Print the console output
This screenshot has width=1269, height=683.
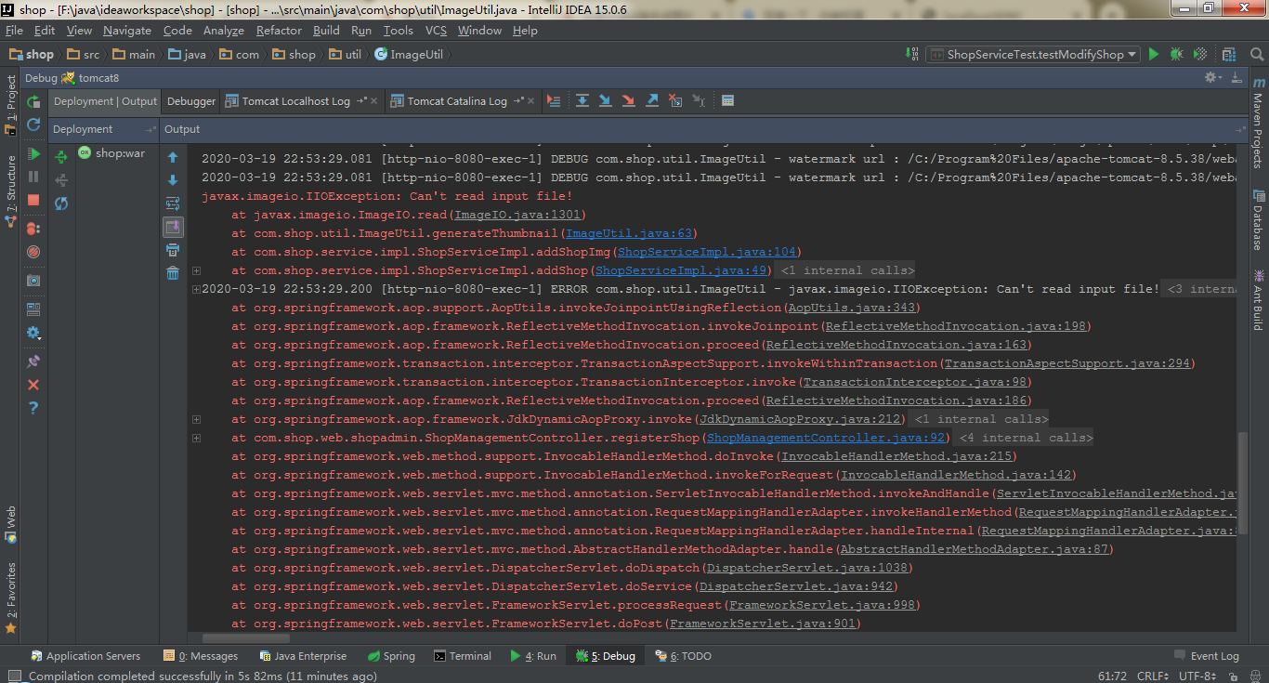point(173,250)
